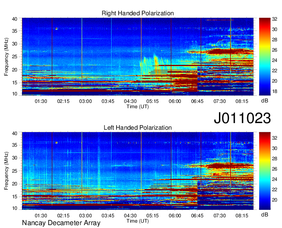Image resolution: width=282 pixels, height=228 pixels.
Task: Click the 04:30 time tick under right-handed plot
Action: 130,101
